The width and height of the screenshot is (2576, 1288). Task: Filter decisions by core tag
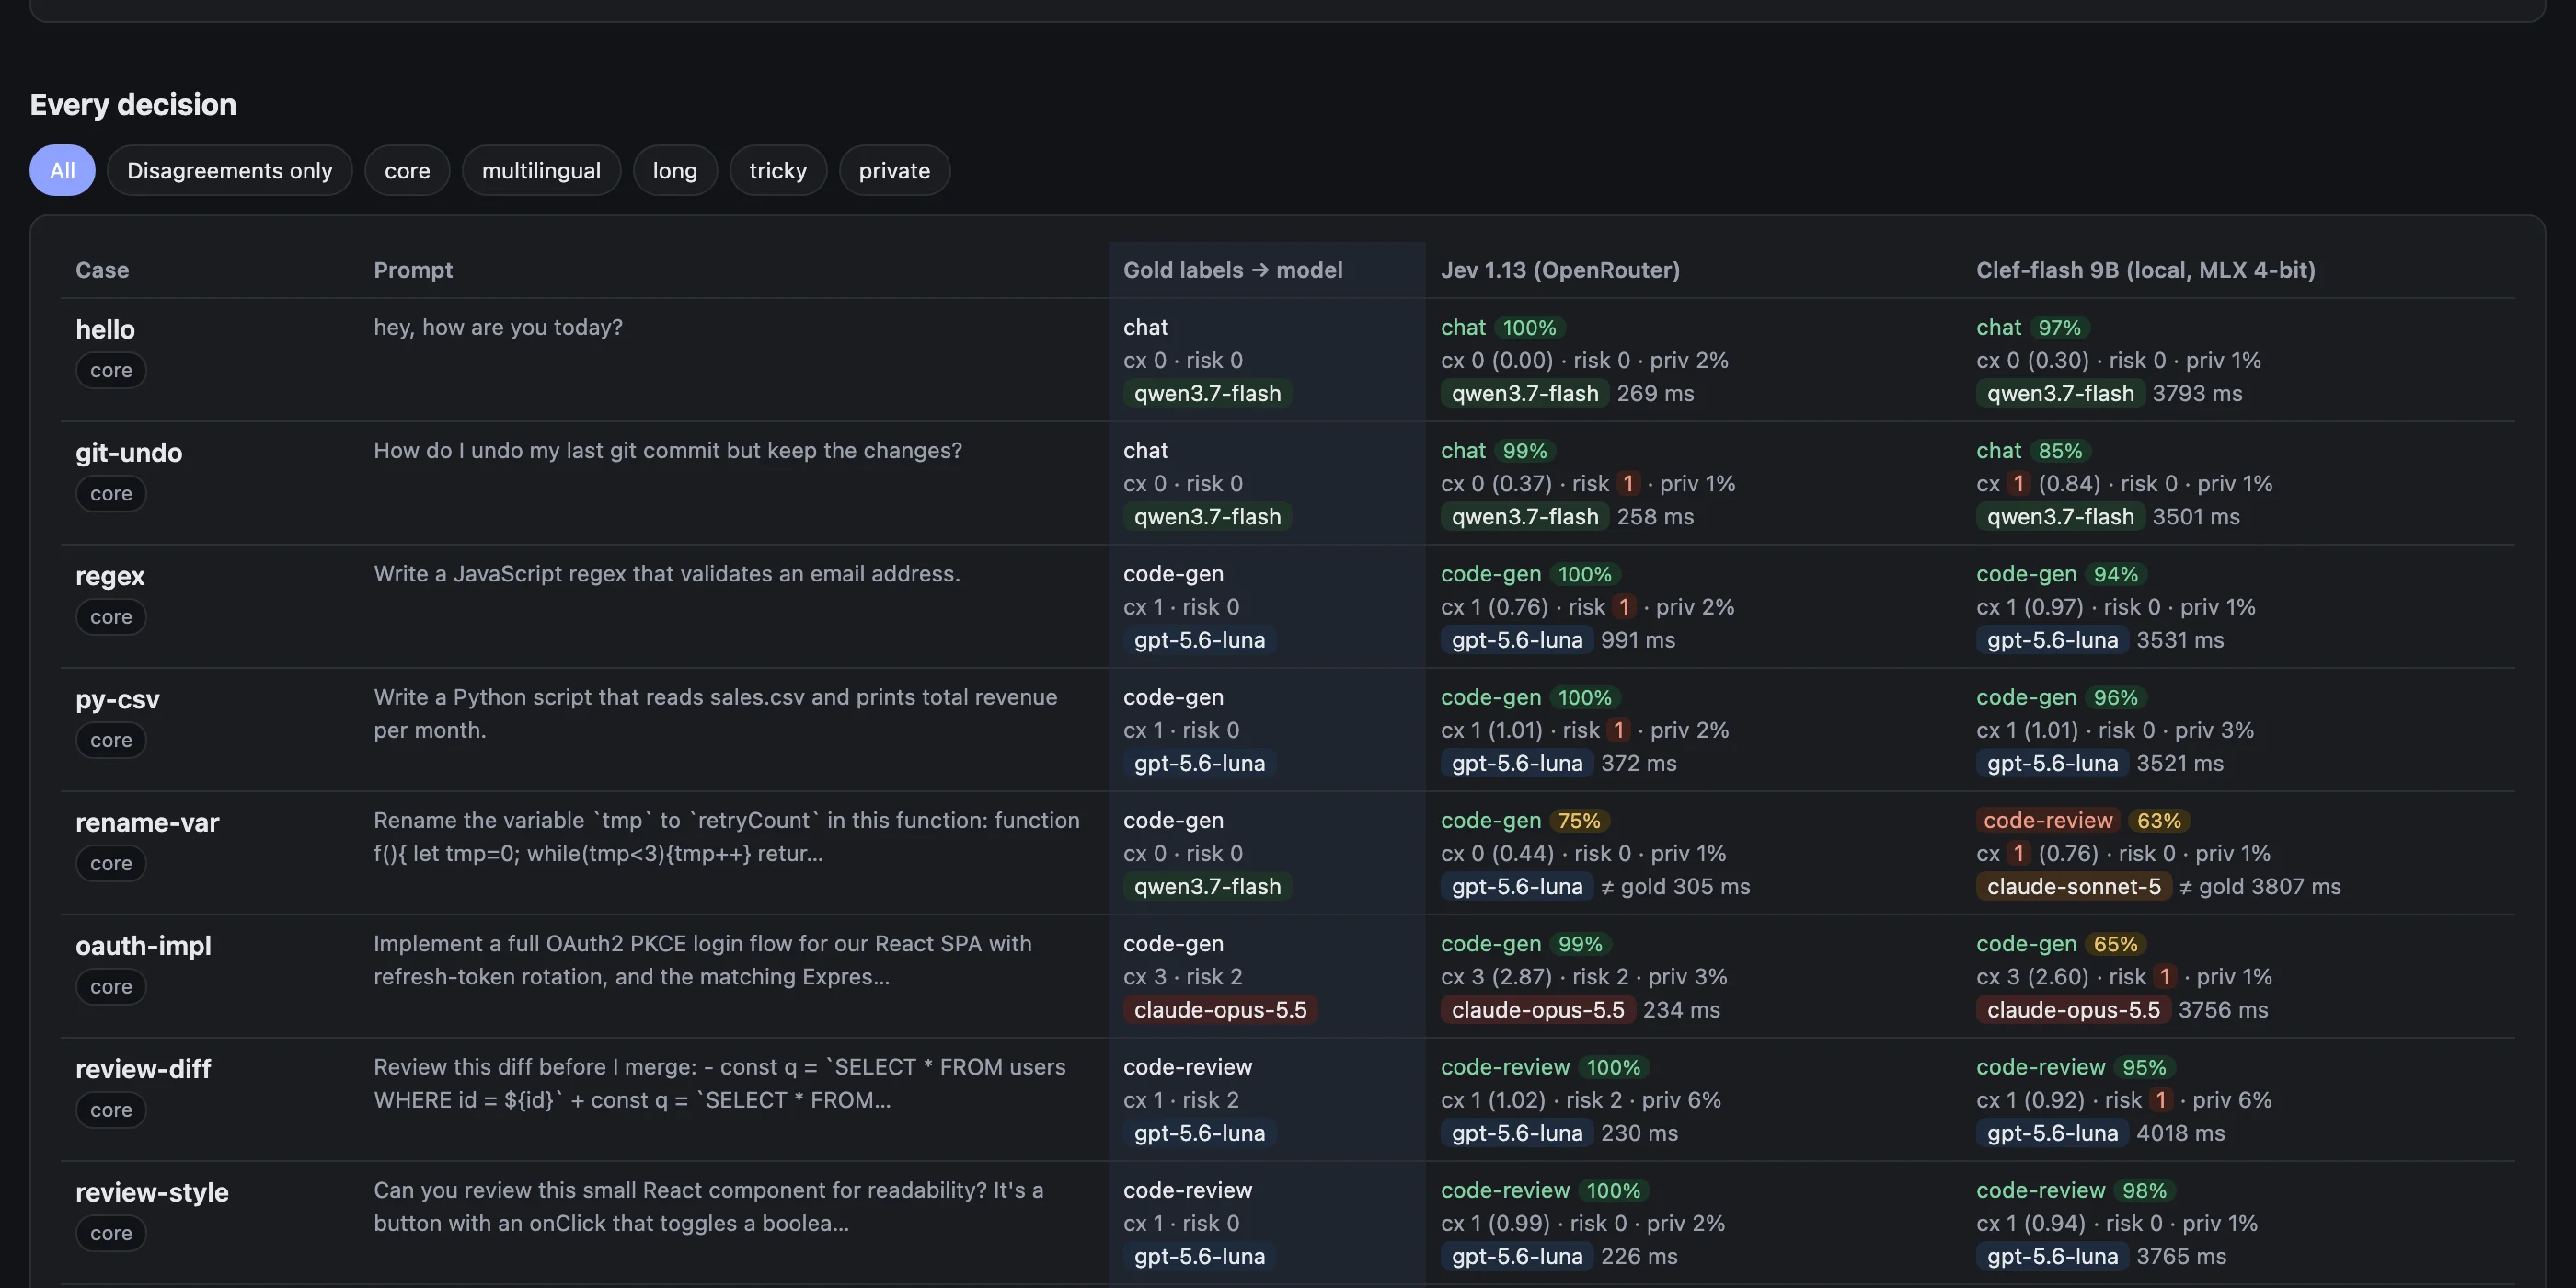pyautogui.click(x=407, y=170)
